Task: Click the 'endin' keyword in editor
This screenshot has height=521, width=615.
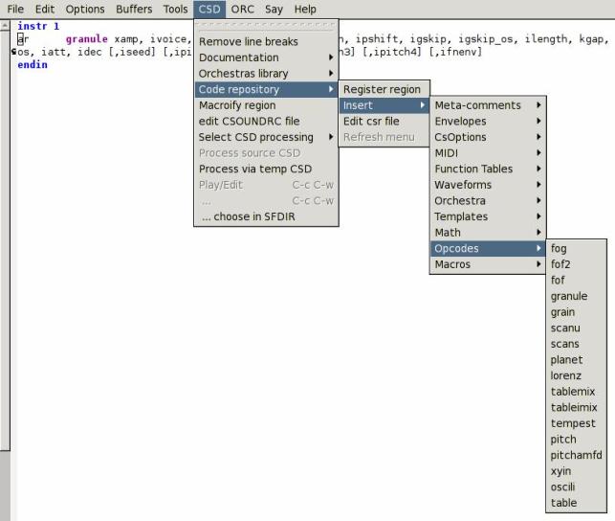Action: [x=33, y=64]
